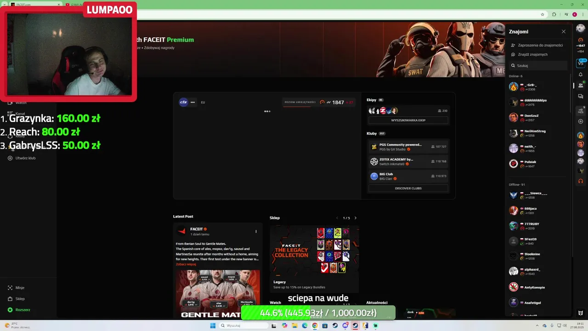Open Znajdź znajomych friend finder
Image resolution: width=588 pixels, height=331 pixels.
click(x=529, y=54)
